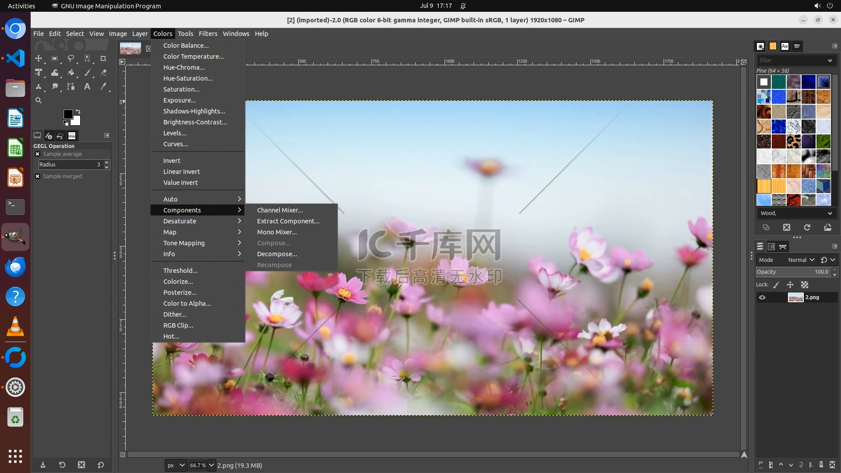This screenshot has width=841, height=473.
Task: Toggle the Sample merged checkbox
Action: point(38,176)
